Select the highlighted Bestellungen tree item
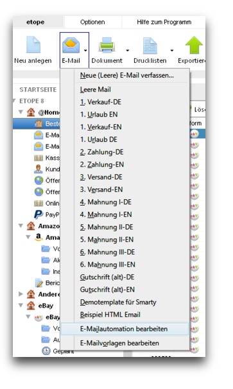The width and height of the screenshot is (233, 389). point(37,124)
